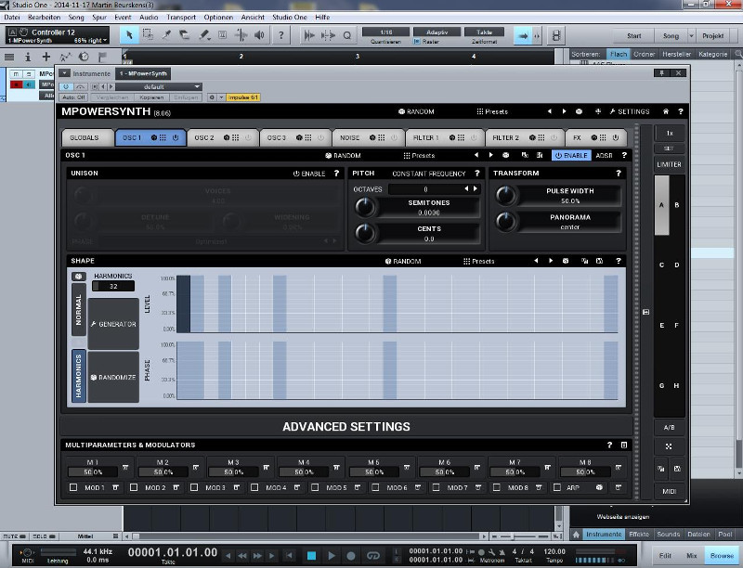This screenshot has height=568, width=743.
Task: Open the Adaptiv Raster dropdown
Action: click(x=437, y=32)
